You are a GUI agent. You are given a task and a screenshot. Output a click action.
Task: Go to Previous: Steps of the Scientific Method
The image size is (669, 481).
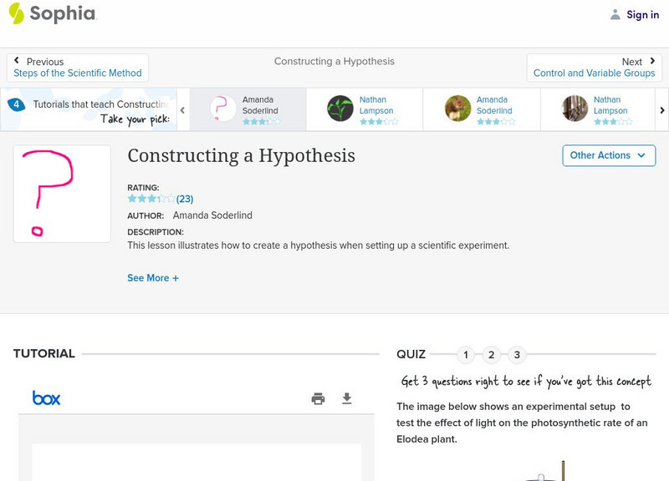pos(78,68)
